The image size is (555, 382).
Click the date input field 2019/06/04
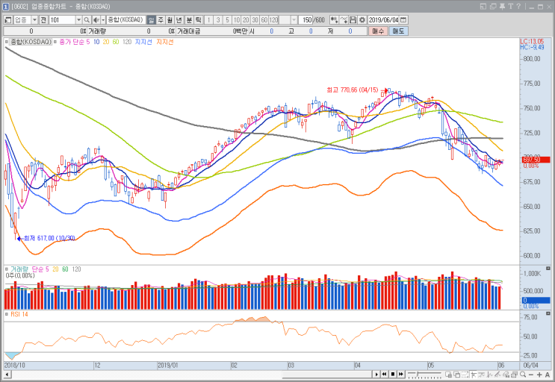(x=383, y=20)
